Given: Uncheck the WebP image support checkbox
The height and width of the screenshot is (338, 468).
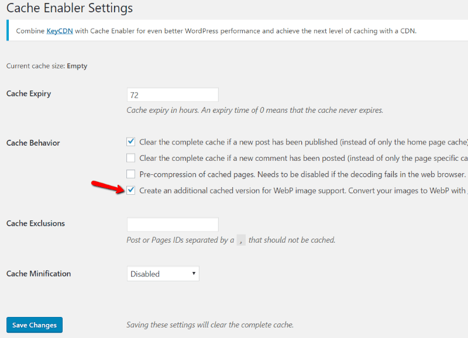Looking at the screenshot, I should [x=130, y=190].
